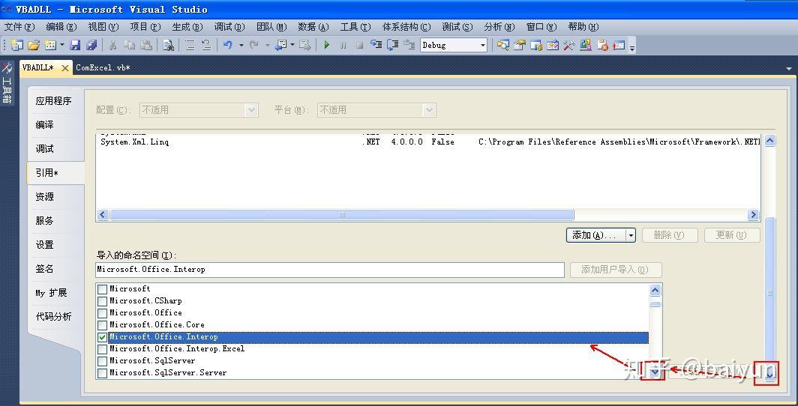The image size is (798, 406).
Task: Click the Save All icon
Action: [91, 45]
